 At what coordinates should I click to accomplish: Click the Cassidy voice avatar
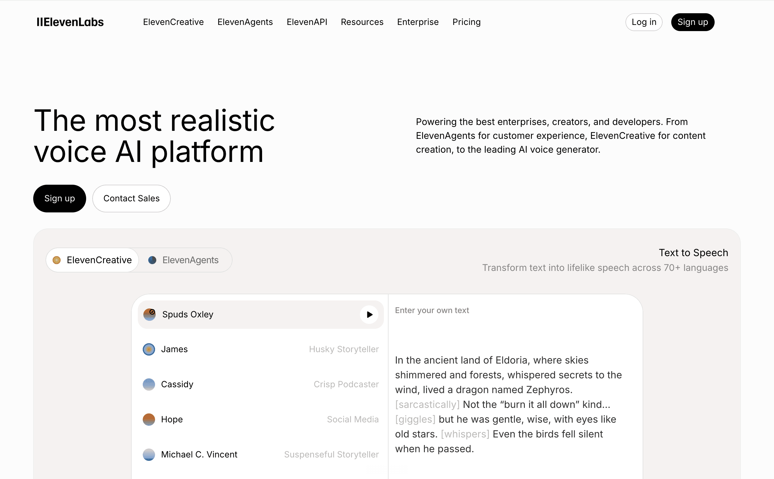(x=149, y=384)
